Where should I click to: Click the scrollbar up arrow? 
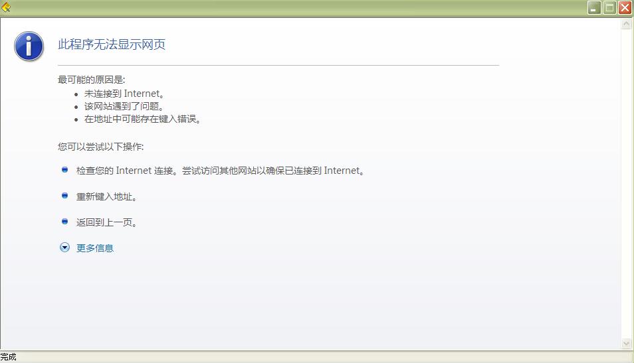click(x=626, y=24)
